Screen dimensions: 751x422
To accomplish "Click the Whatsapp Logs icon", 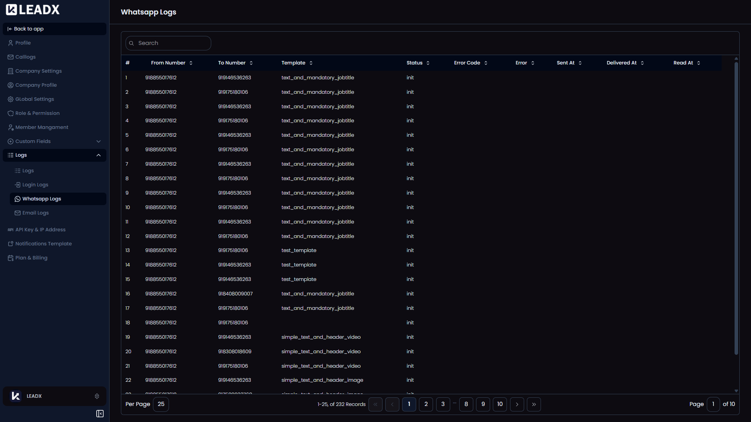I will (x=18, y=199).
